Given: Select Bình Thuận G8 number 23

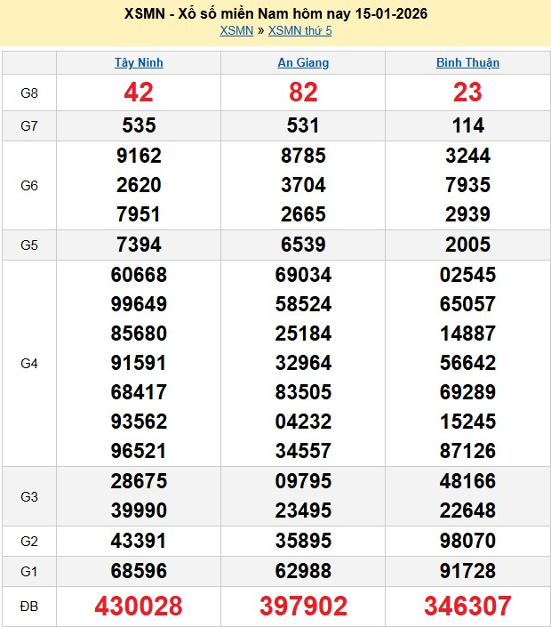Looking at the screenshot, I should pos(467,92).
